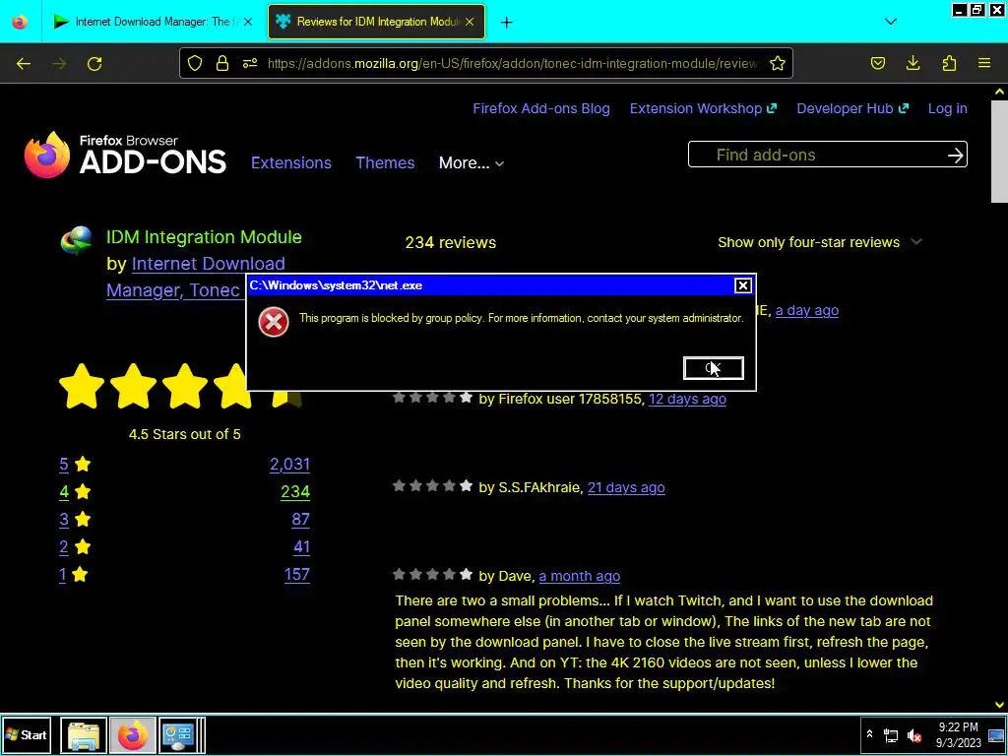Click Log in link
The width and height of the screenshot is (1008, 756).
(x=948, y=108)
